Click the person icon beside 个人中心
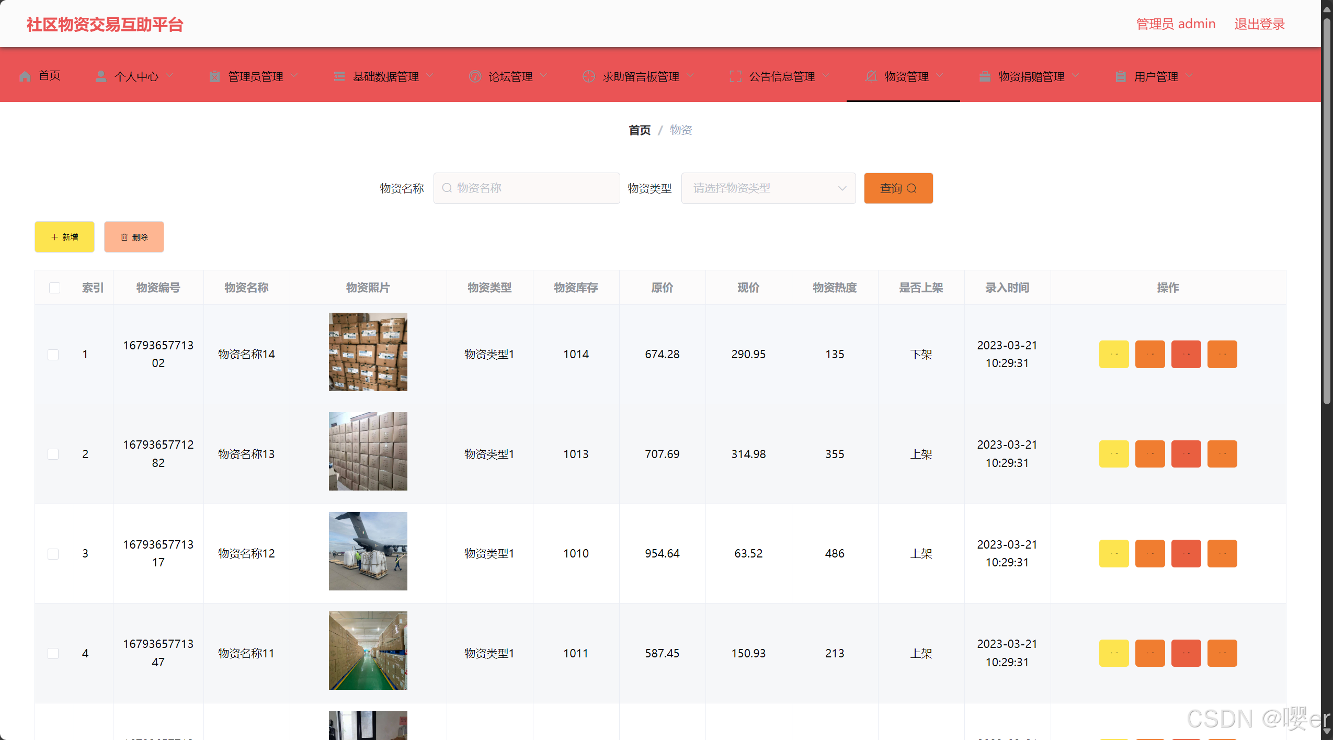The height and width of the screenshot is (740, 1333). 101,76
